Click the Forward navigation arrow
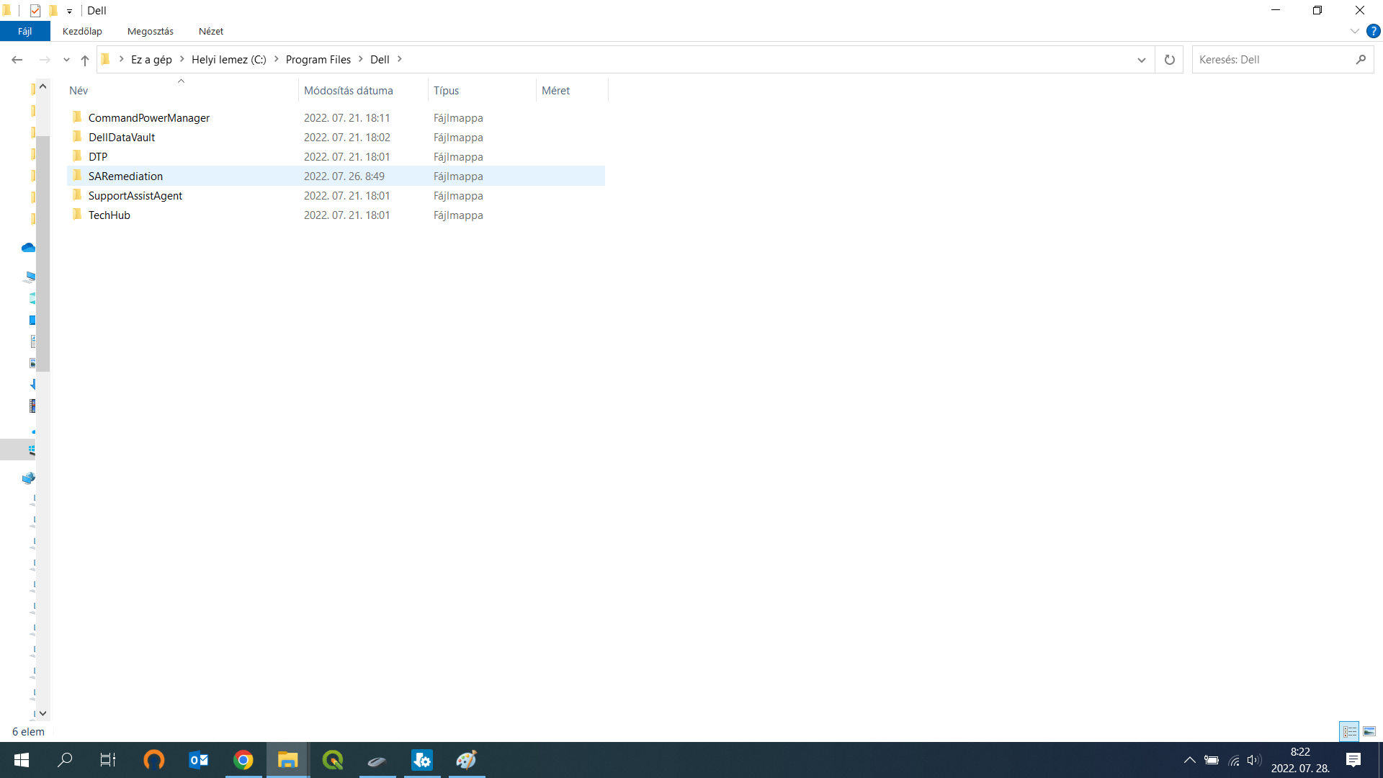This screenshot has height=778, width=1383. 45,60
